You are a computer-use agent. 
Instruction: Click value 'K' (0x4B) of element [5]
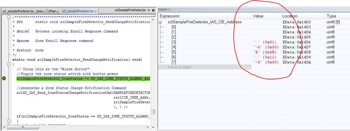tap(265, 52)
